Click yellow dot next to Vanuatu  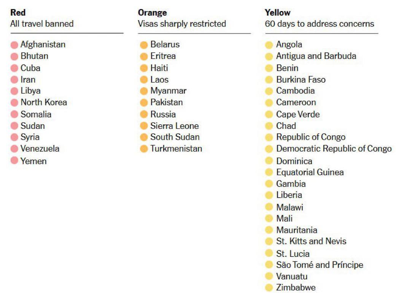tap(269, 276)
